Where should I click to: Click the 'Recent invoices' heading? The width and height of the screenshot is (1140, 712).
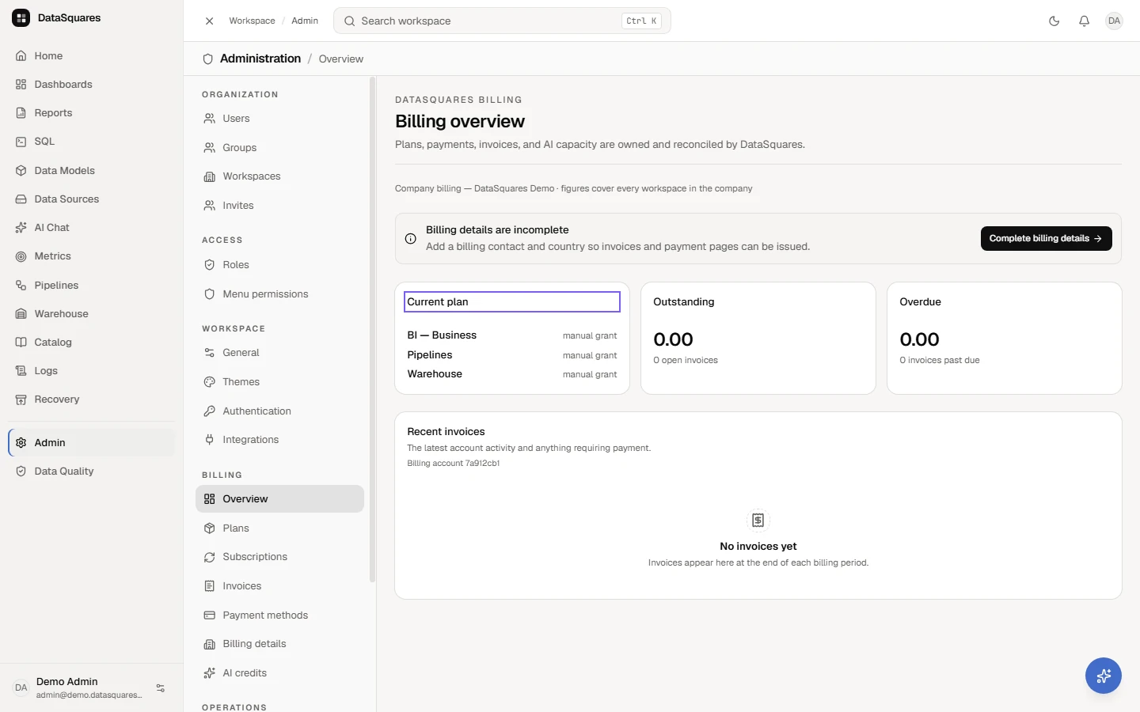[446, 432]
